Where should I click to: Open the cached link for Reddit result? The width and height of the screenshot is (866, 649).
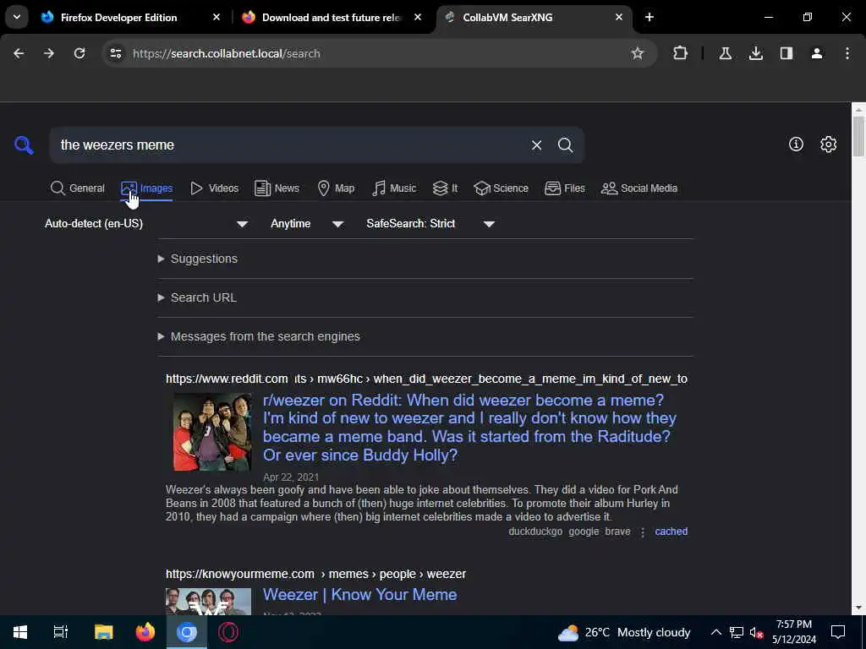pos(671,532)
